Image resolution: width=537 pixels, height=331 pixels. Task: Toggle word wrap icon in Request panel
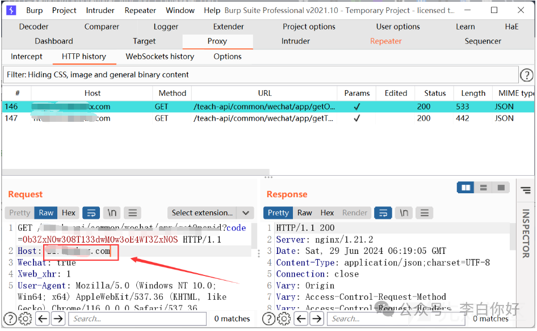91,213
